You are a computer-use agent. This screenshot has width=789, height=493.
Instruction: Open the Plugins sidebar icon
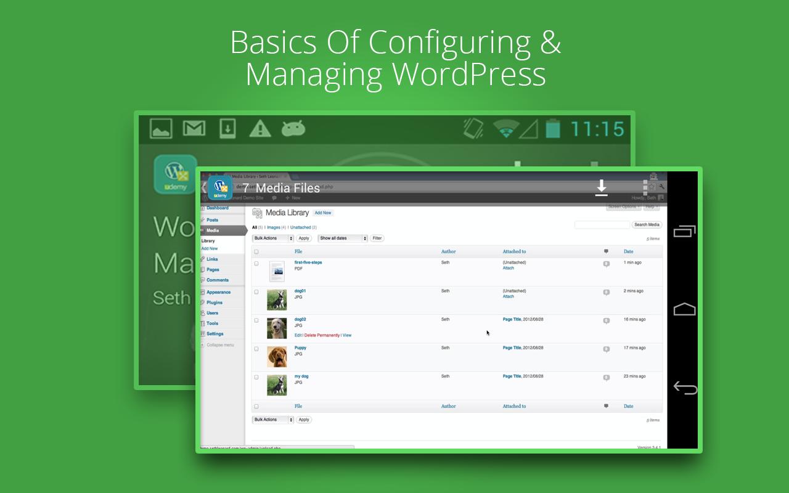point(203,303)
